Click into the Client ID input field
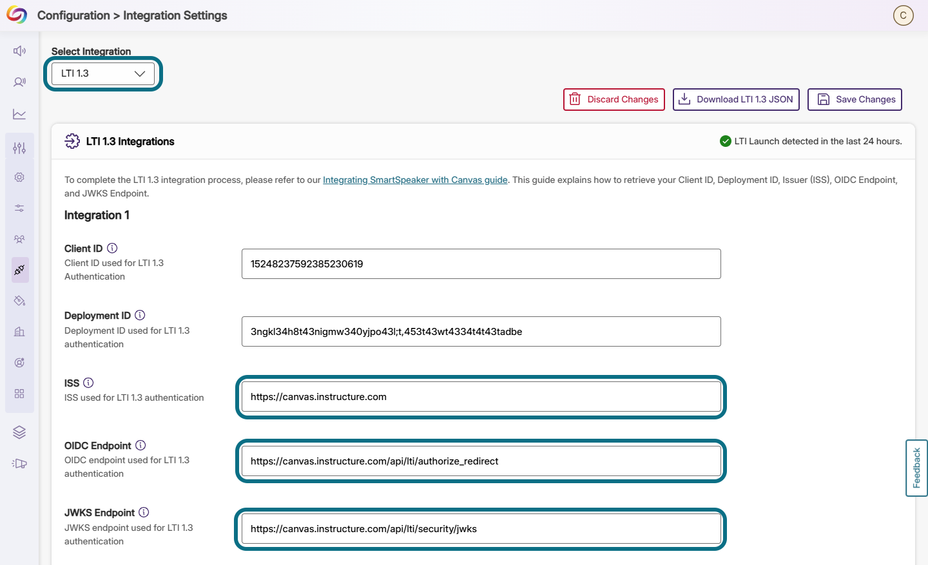Image resolution: width=928 pixels, height=565 pixels. pyautogui.click(x=481, y=264)
